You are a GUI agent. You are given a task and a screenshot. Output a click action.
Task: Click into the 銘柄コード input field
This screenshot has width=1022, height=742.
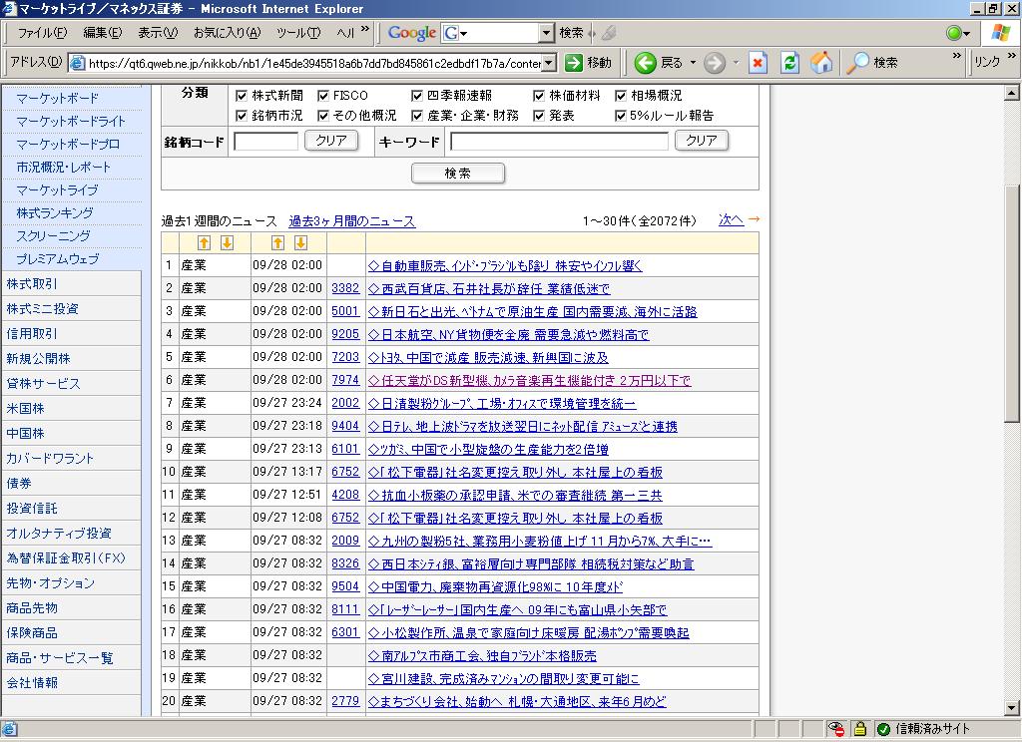[x=265, y=142]
